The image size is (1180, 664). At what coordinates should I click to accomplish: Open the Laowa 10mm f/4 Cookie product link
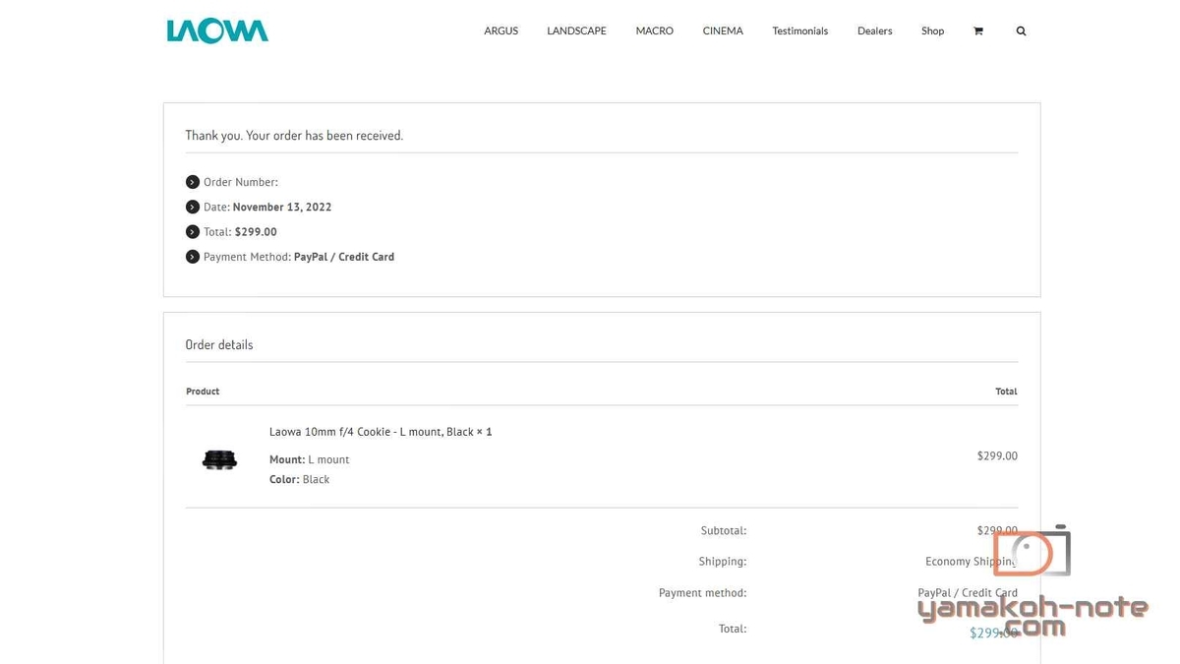point(372,432)
